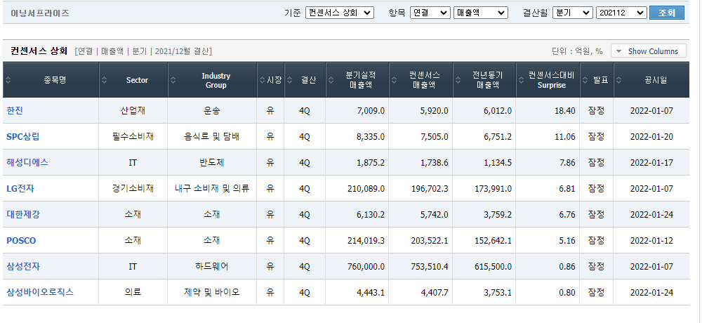
Task: Select the 2022-01-12 disclosure date
Action: point(651,241)
